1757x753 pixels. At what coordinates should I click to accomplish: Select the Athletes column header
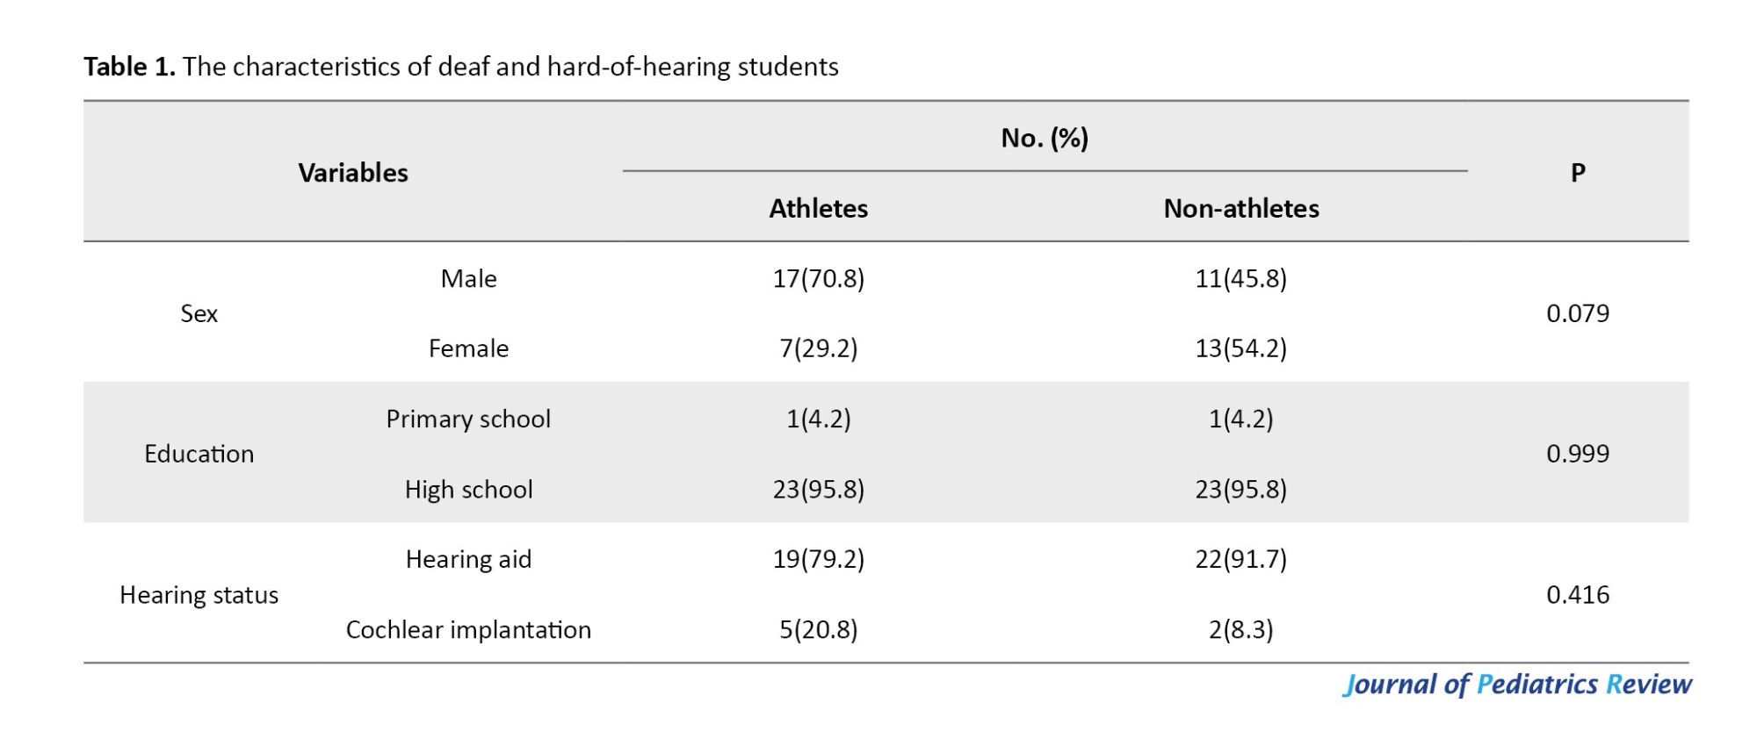pyautogui.click(x=818, y=208)
